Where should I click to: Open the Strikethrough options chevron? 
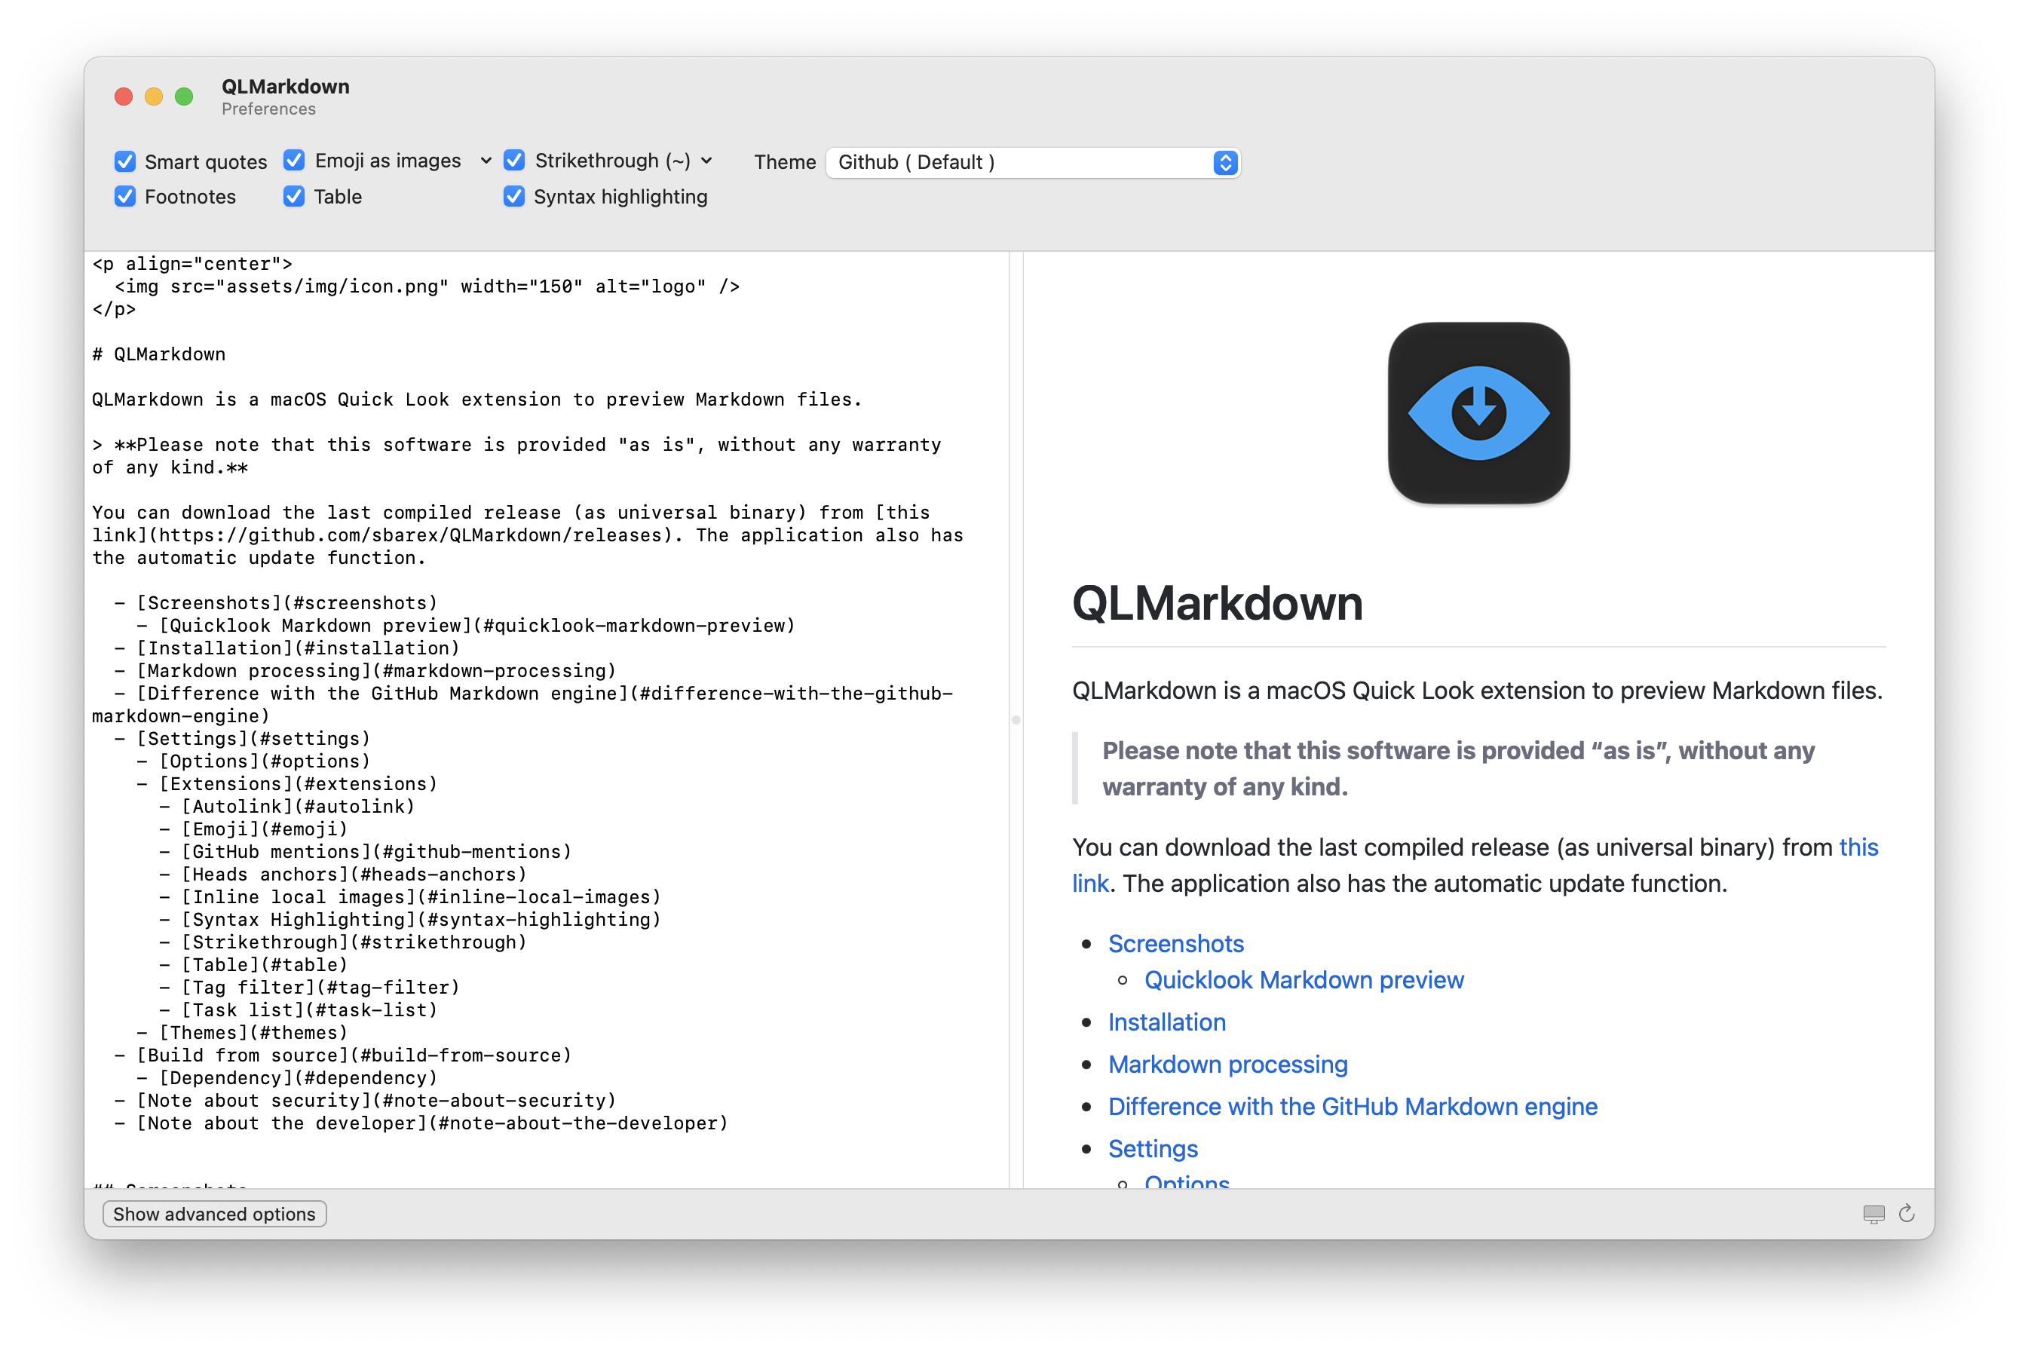pyautogui.click(x=706, y=161)
